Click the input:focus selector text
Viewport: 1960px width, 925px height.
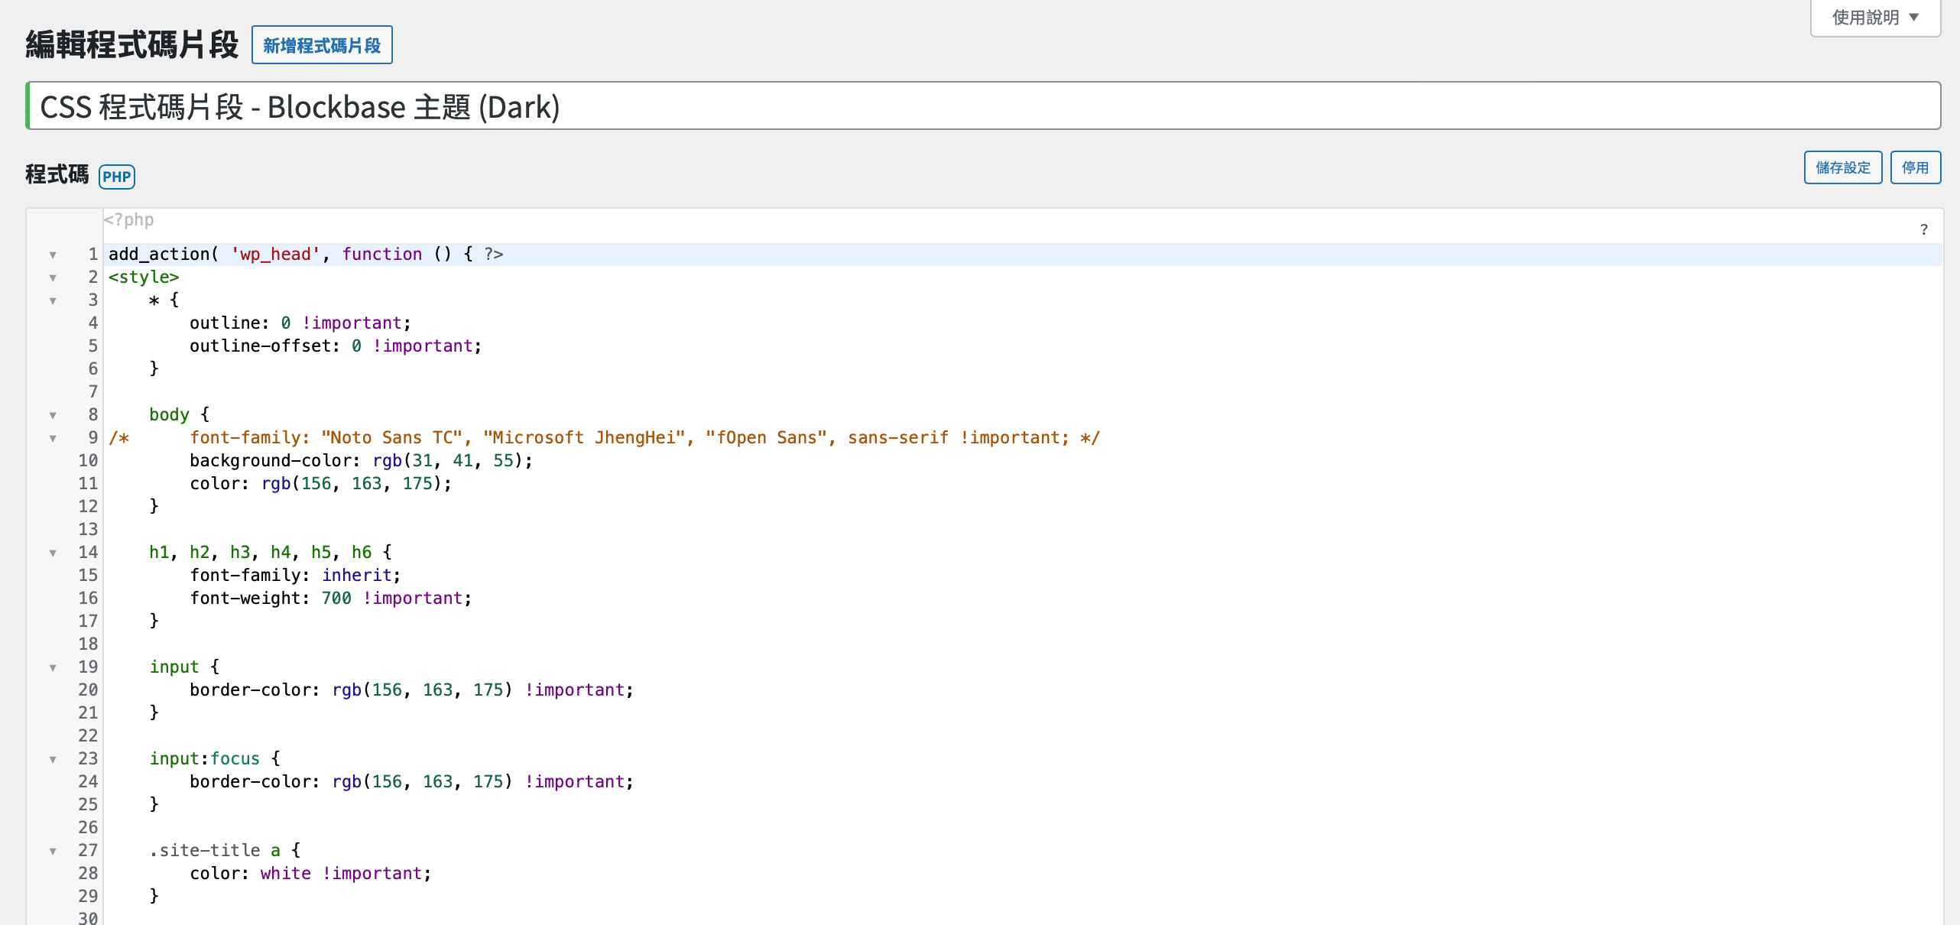point(205,759)
